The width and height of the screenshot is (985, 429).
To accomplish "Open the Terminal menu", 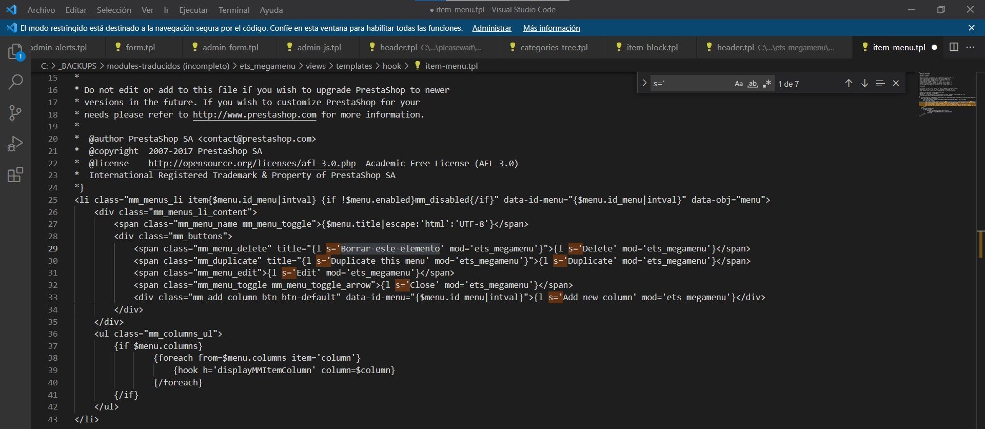I will point(234,10).
